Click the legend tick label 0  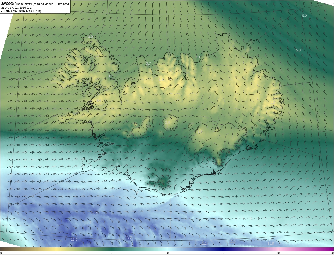[1, 253]
